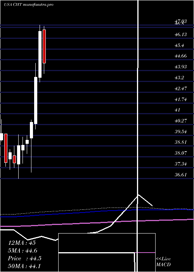The image size is (194, 272).
Task: Click the 37.34 price axis label
Action: (181, 164)
